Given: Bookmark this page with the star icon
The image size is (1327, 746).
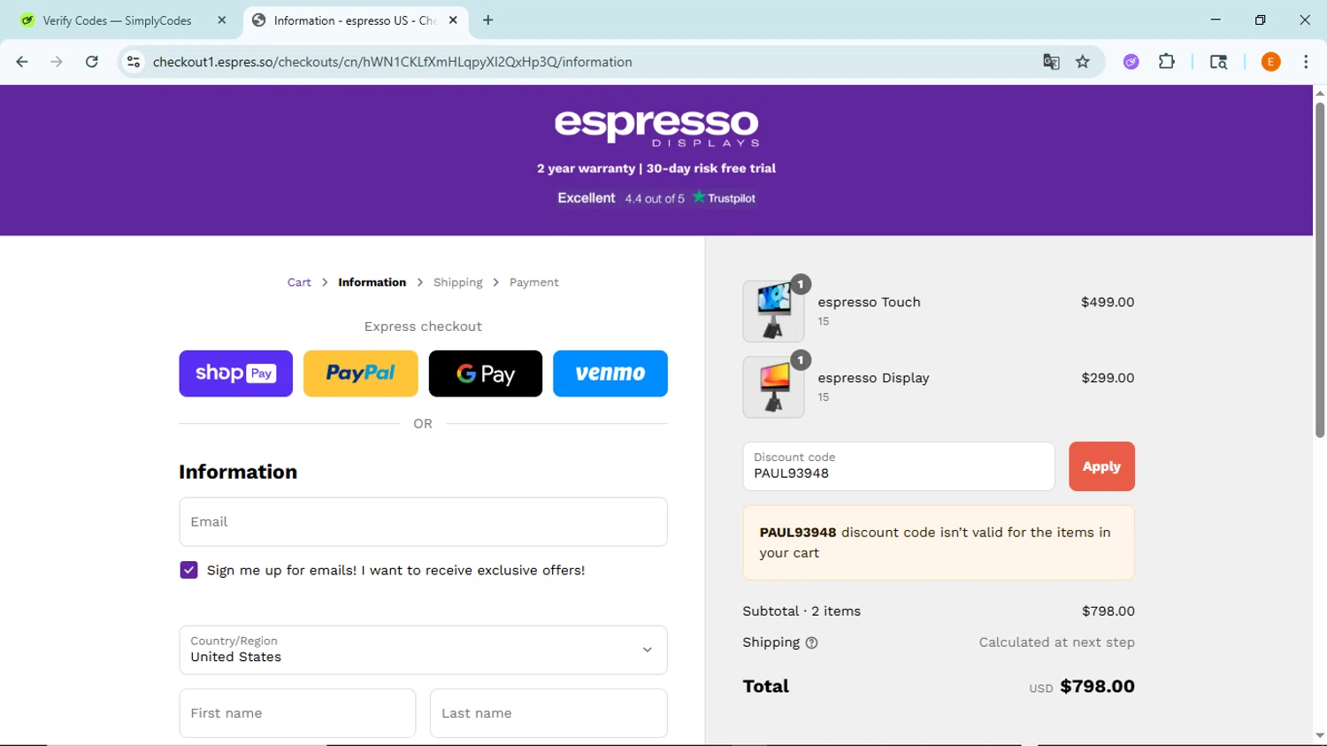Looking at the screenshot, I should [1083, 62].
